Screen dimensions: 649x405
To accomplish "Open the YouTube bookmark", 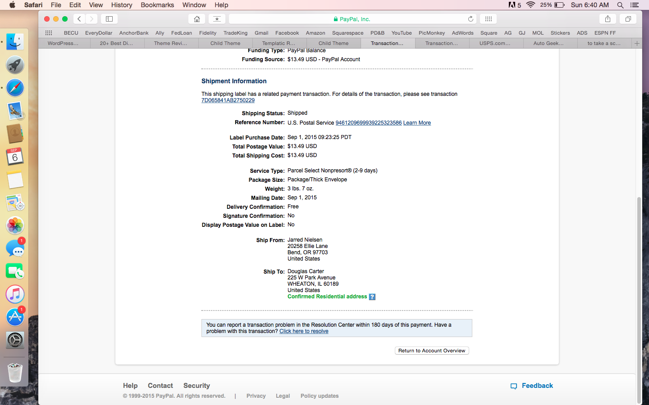I will [x=402, y=33].
